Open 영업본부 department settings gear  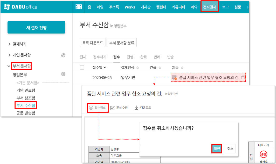63,74
